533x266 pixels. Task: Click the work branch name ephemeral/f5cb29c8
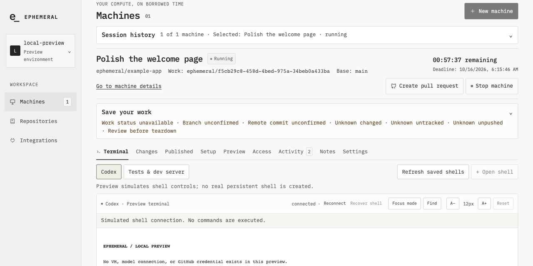pyautogui.click(x=258, y=71)
